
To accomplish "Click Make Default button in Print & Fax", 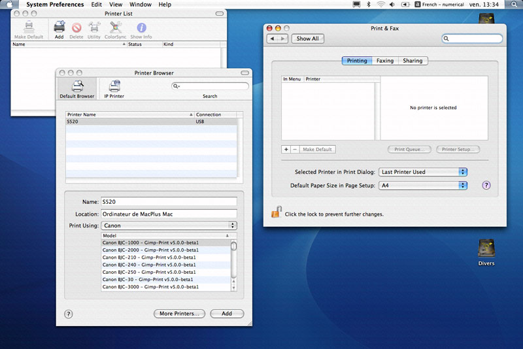I will click(317, 149).
